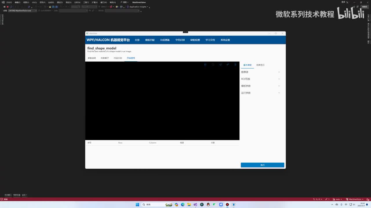Viewport: 371px width, 208px height.
Task: Open the 系统设置 navigation item
Action: [x=225, y=40]
